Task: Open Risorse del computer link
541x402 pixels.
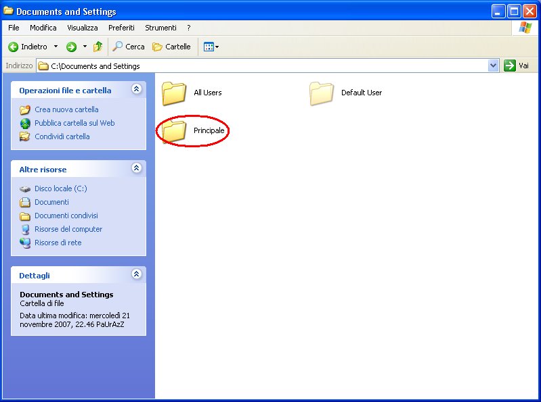Action: 68,229
